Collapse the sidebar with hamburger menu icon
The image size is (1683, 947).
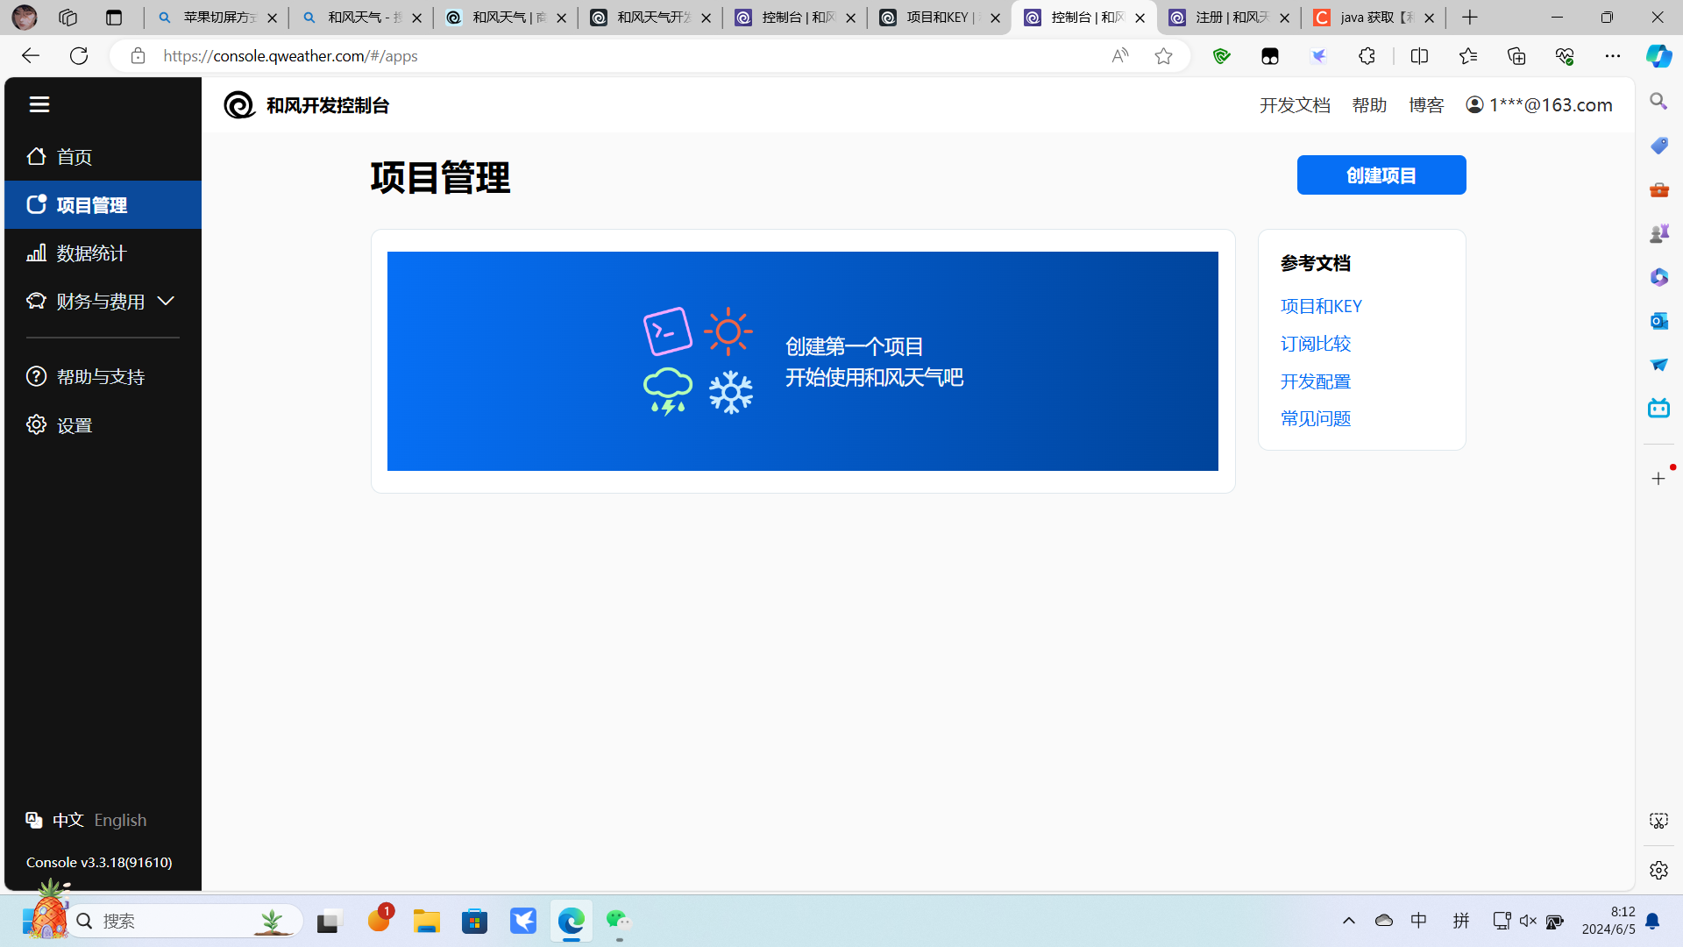pos(39,104)
